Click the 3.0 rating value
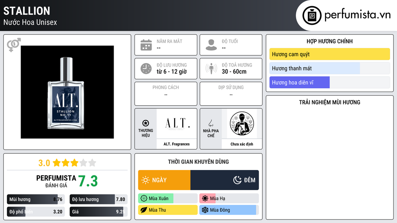Screen dimensions: 397x223 pyautogui.click(x=44, y=163)
